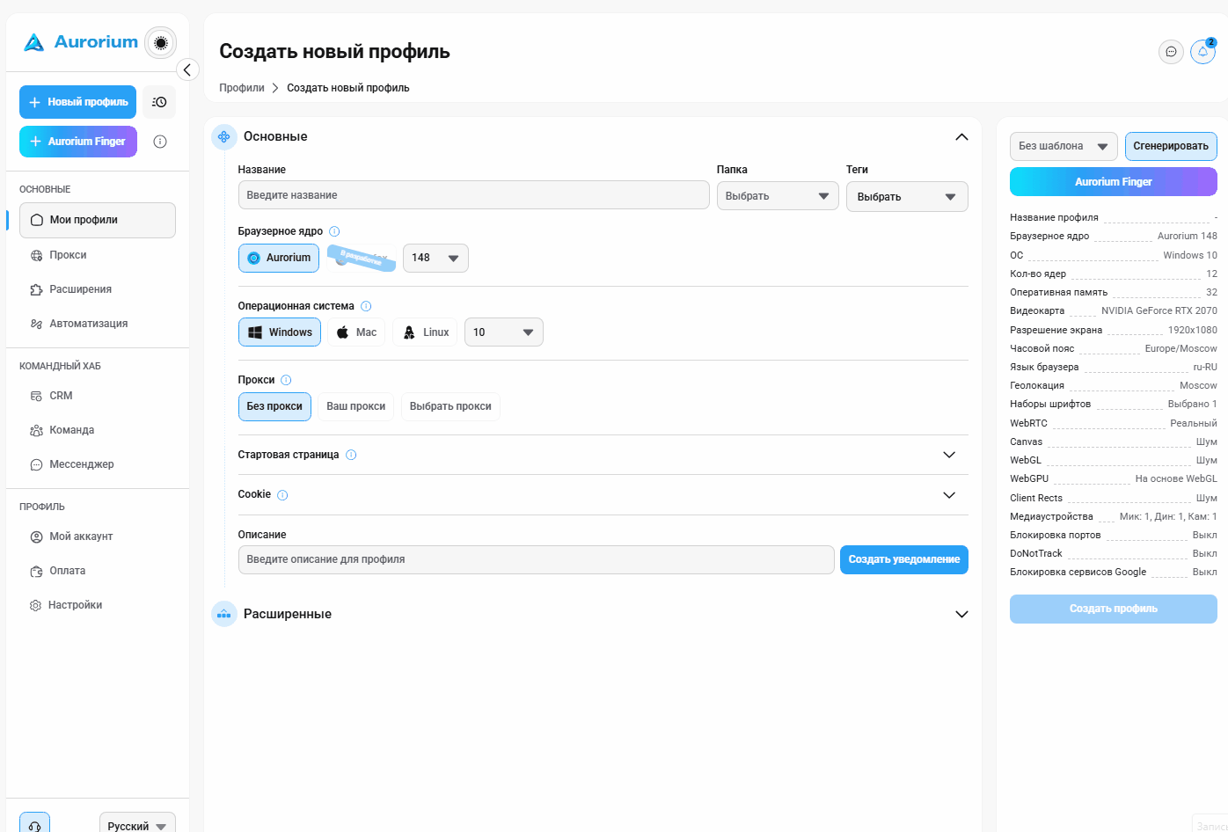Click the 'Мик: 1, Дин: 1, Кам: 1' value
The image size is (1228, 832).
click(1168, 517)
